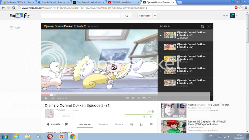Screen dimensions: 249x140
Task: Mute the video volume
Action: (53, 98)
